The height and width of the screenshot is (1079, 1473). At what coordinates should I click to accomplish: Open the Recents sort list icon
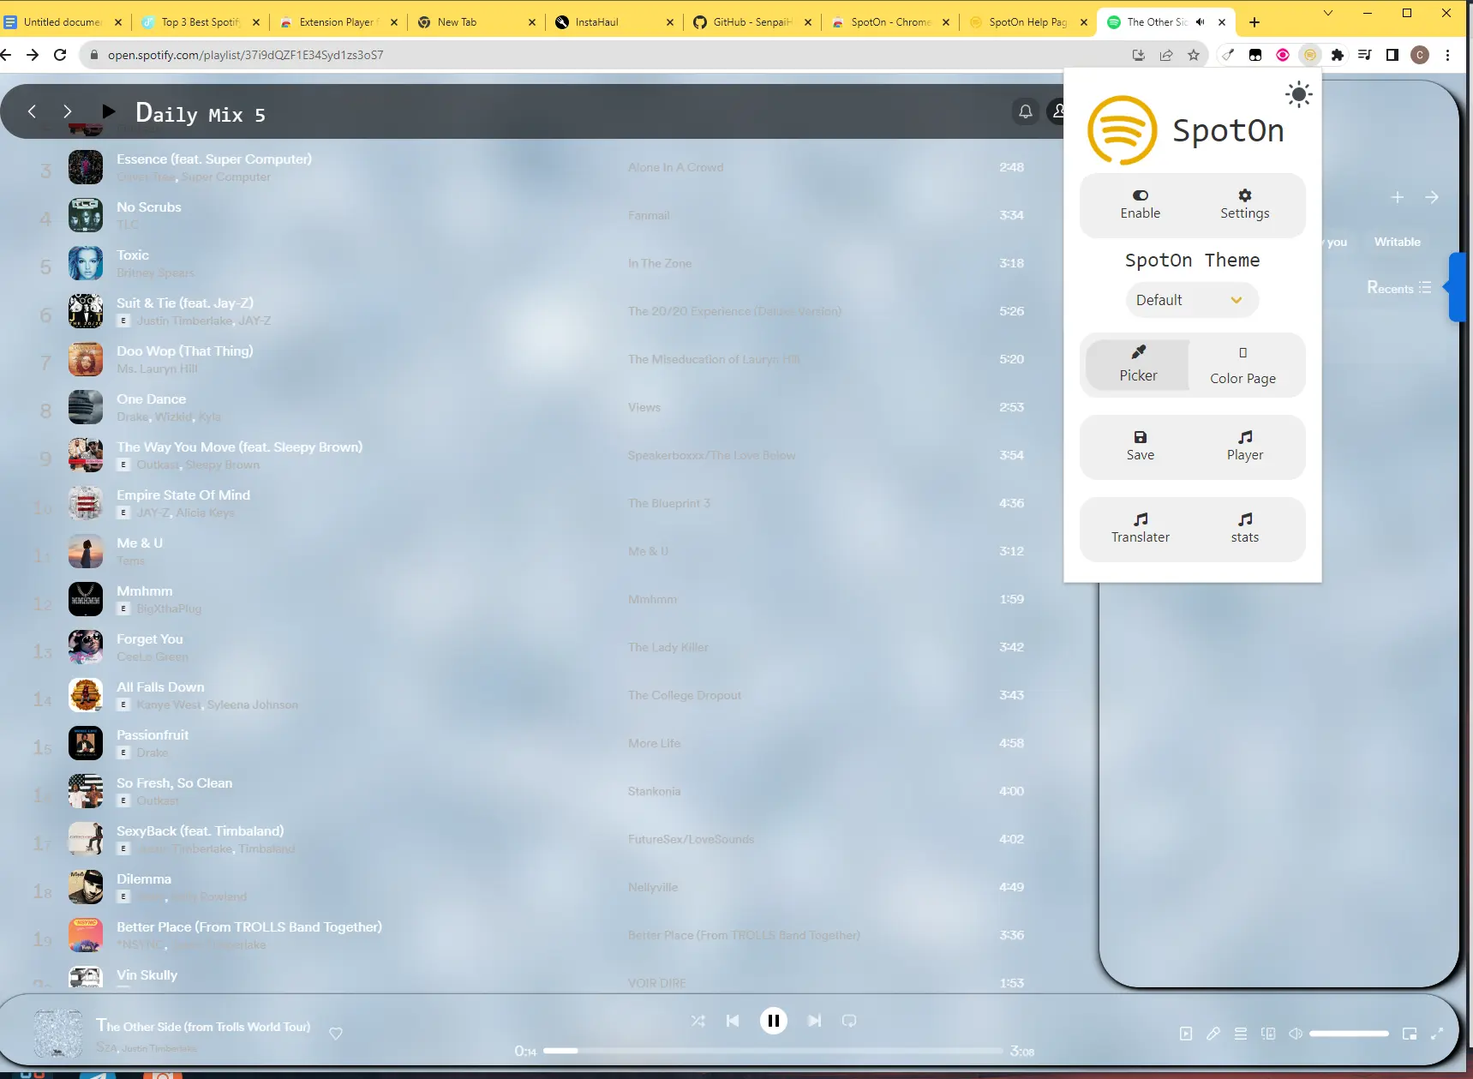tap(1424, 287)
